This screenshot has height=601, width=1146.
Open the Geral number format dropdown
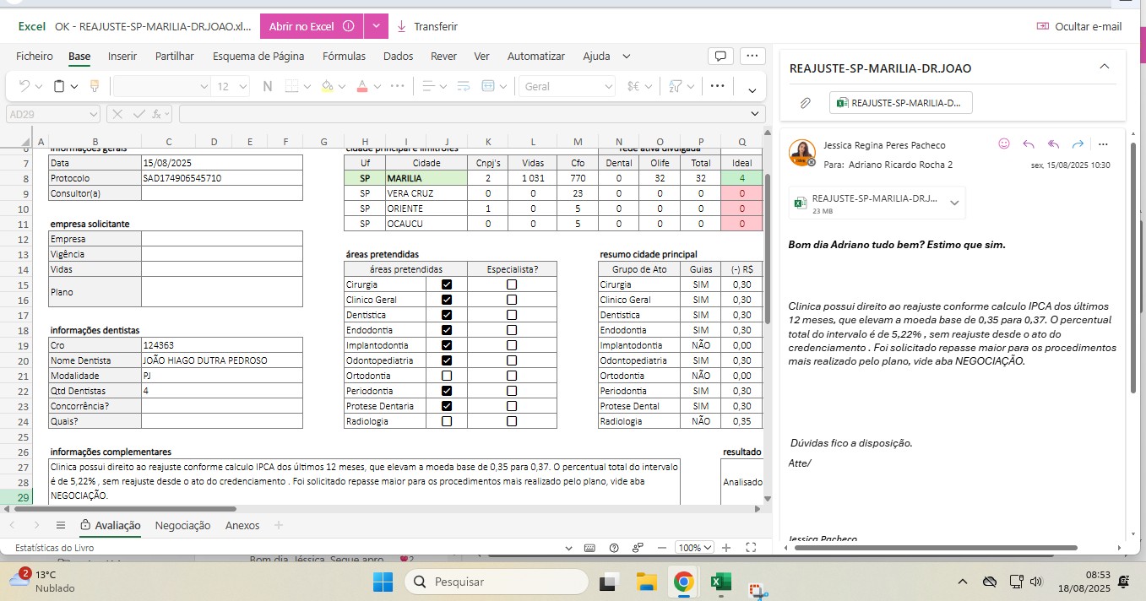pyautogui.click(x=608, y=86)
